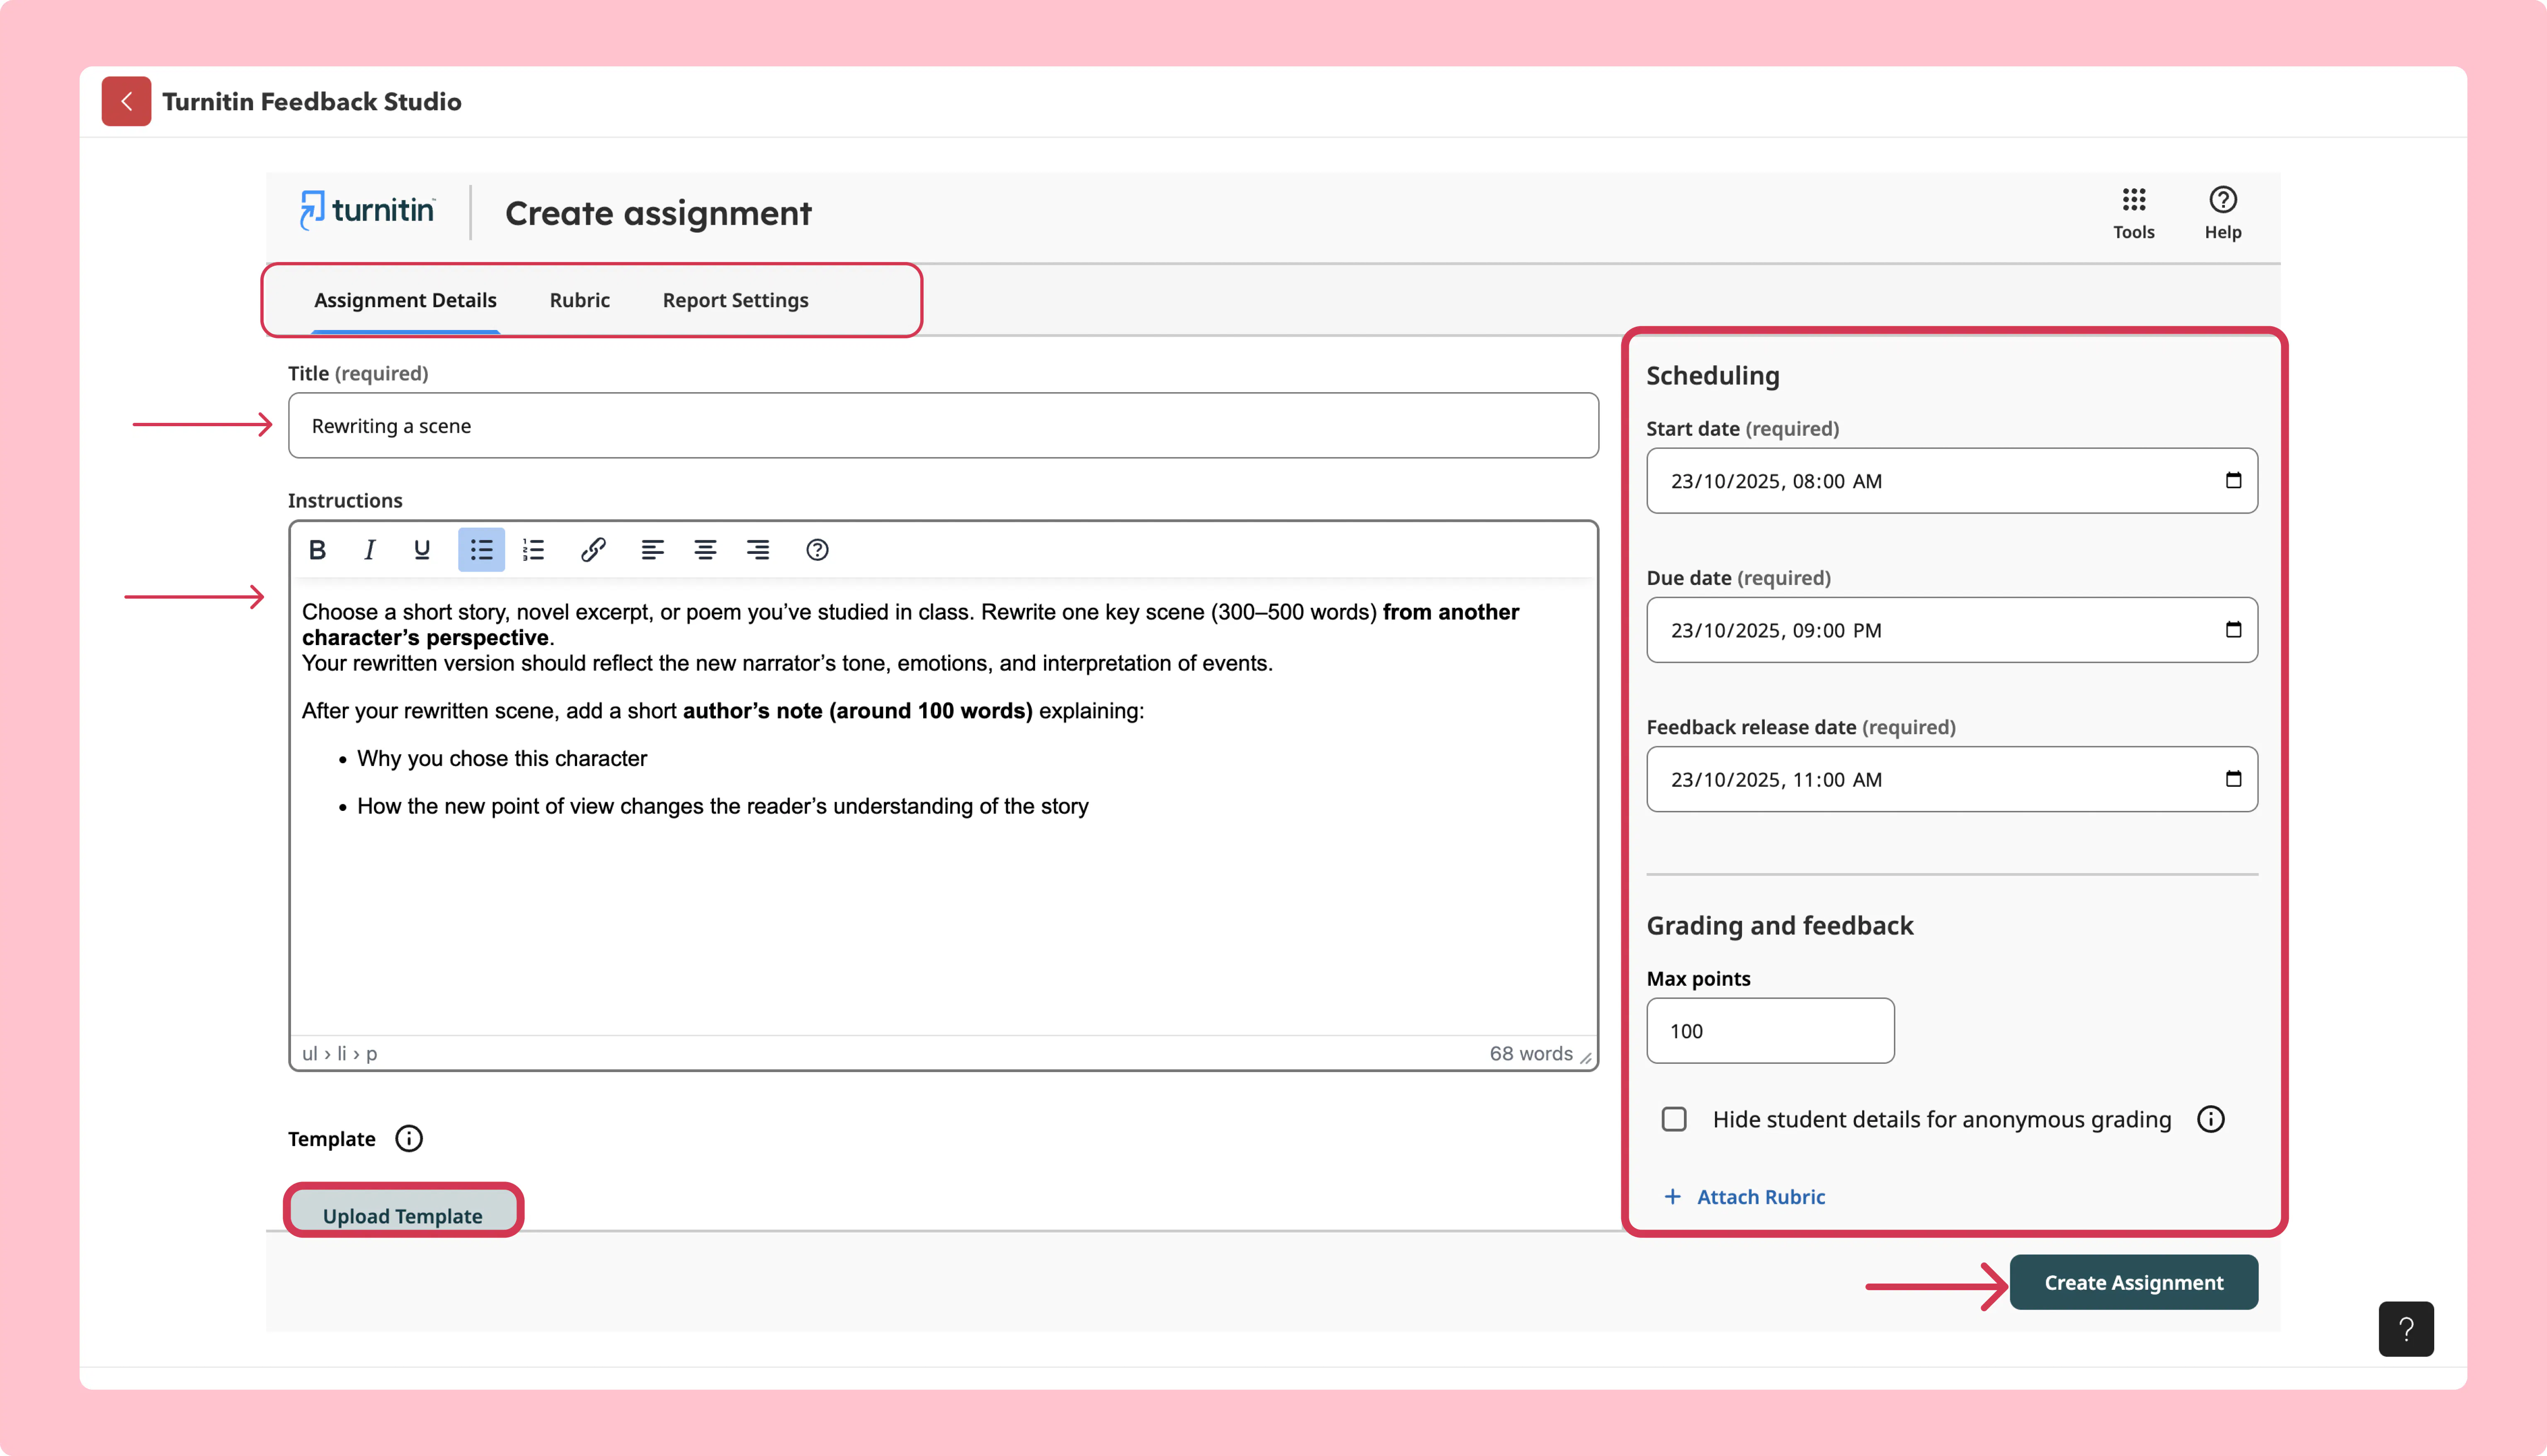The height and width of the screenshot is (1456, 2547).
Task: Click the Feedback release date input field
Action: click(1951, 779)
